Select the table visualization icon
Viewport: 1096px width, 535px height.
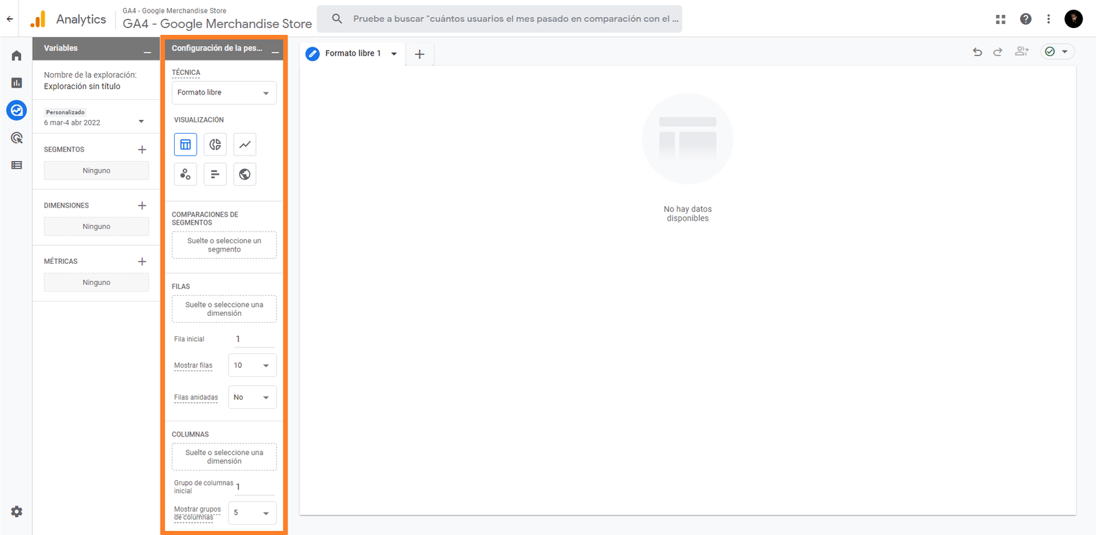click(186, 145)
